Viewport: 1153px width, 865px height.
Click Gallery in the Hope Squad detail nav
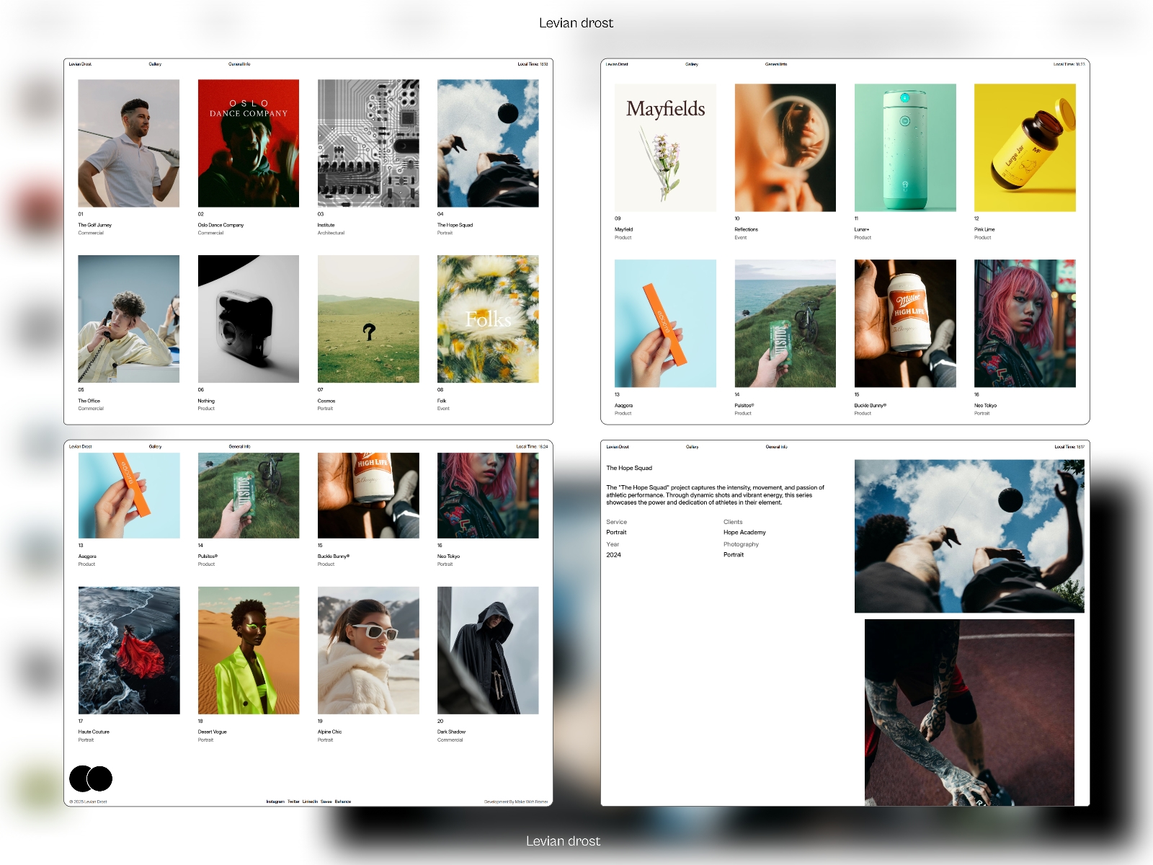click(x=692, y=447)
